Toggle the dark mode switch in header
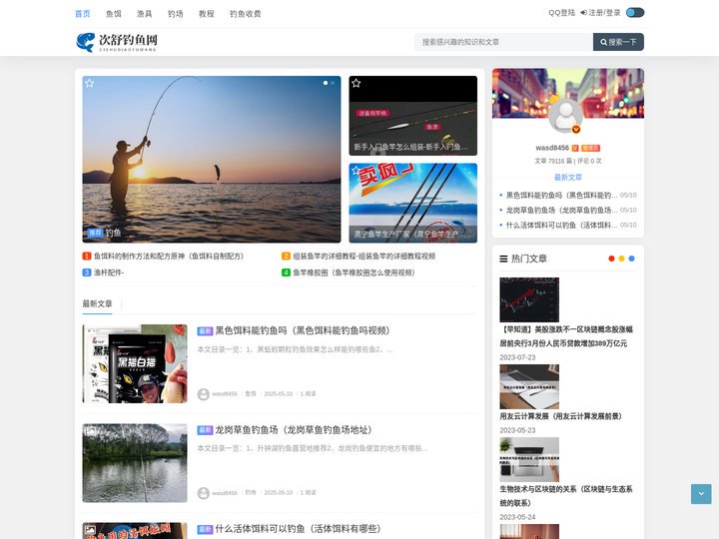The image size is (719, 539). pos(635,12)
